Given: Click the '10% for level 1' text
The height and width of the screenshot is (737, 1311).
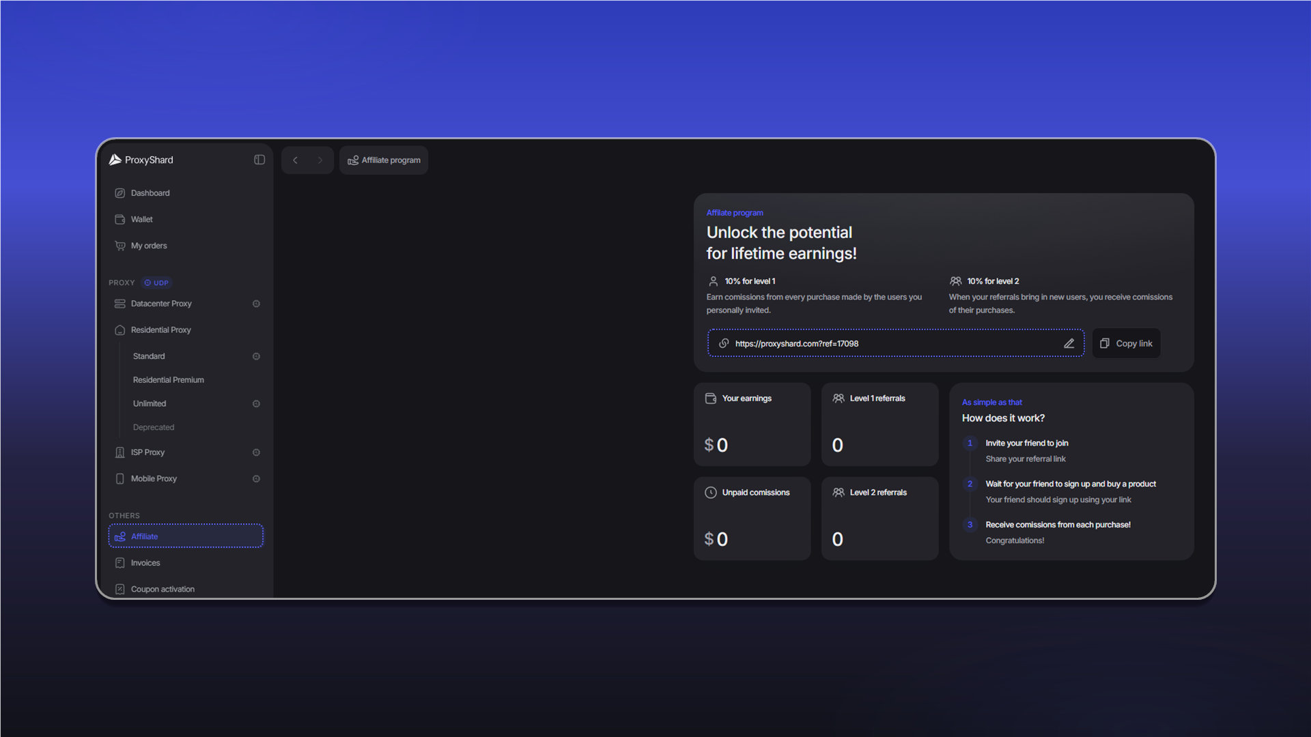Looking at the screenshot, I should [x=750, y=281].
